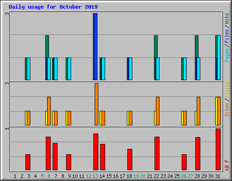
Task: Click the green Hits bar for day 6
Action: click(x=47, y=47)
